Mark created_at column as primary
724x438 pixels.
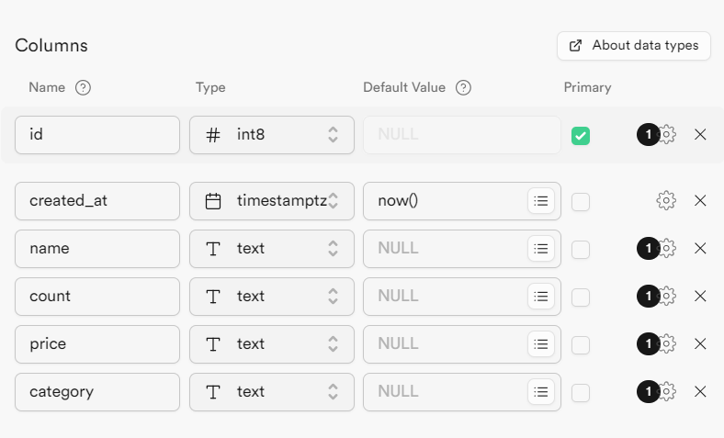click(581, 201)
